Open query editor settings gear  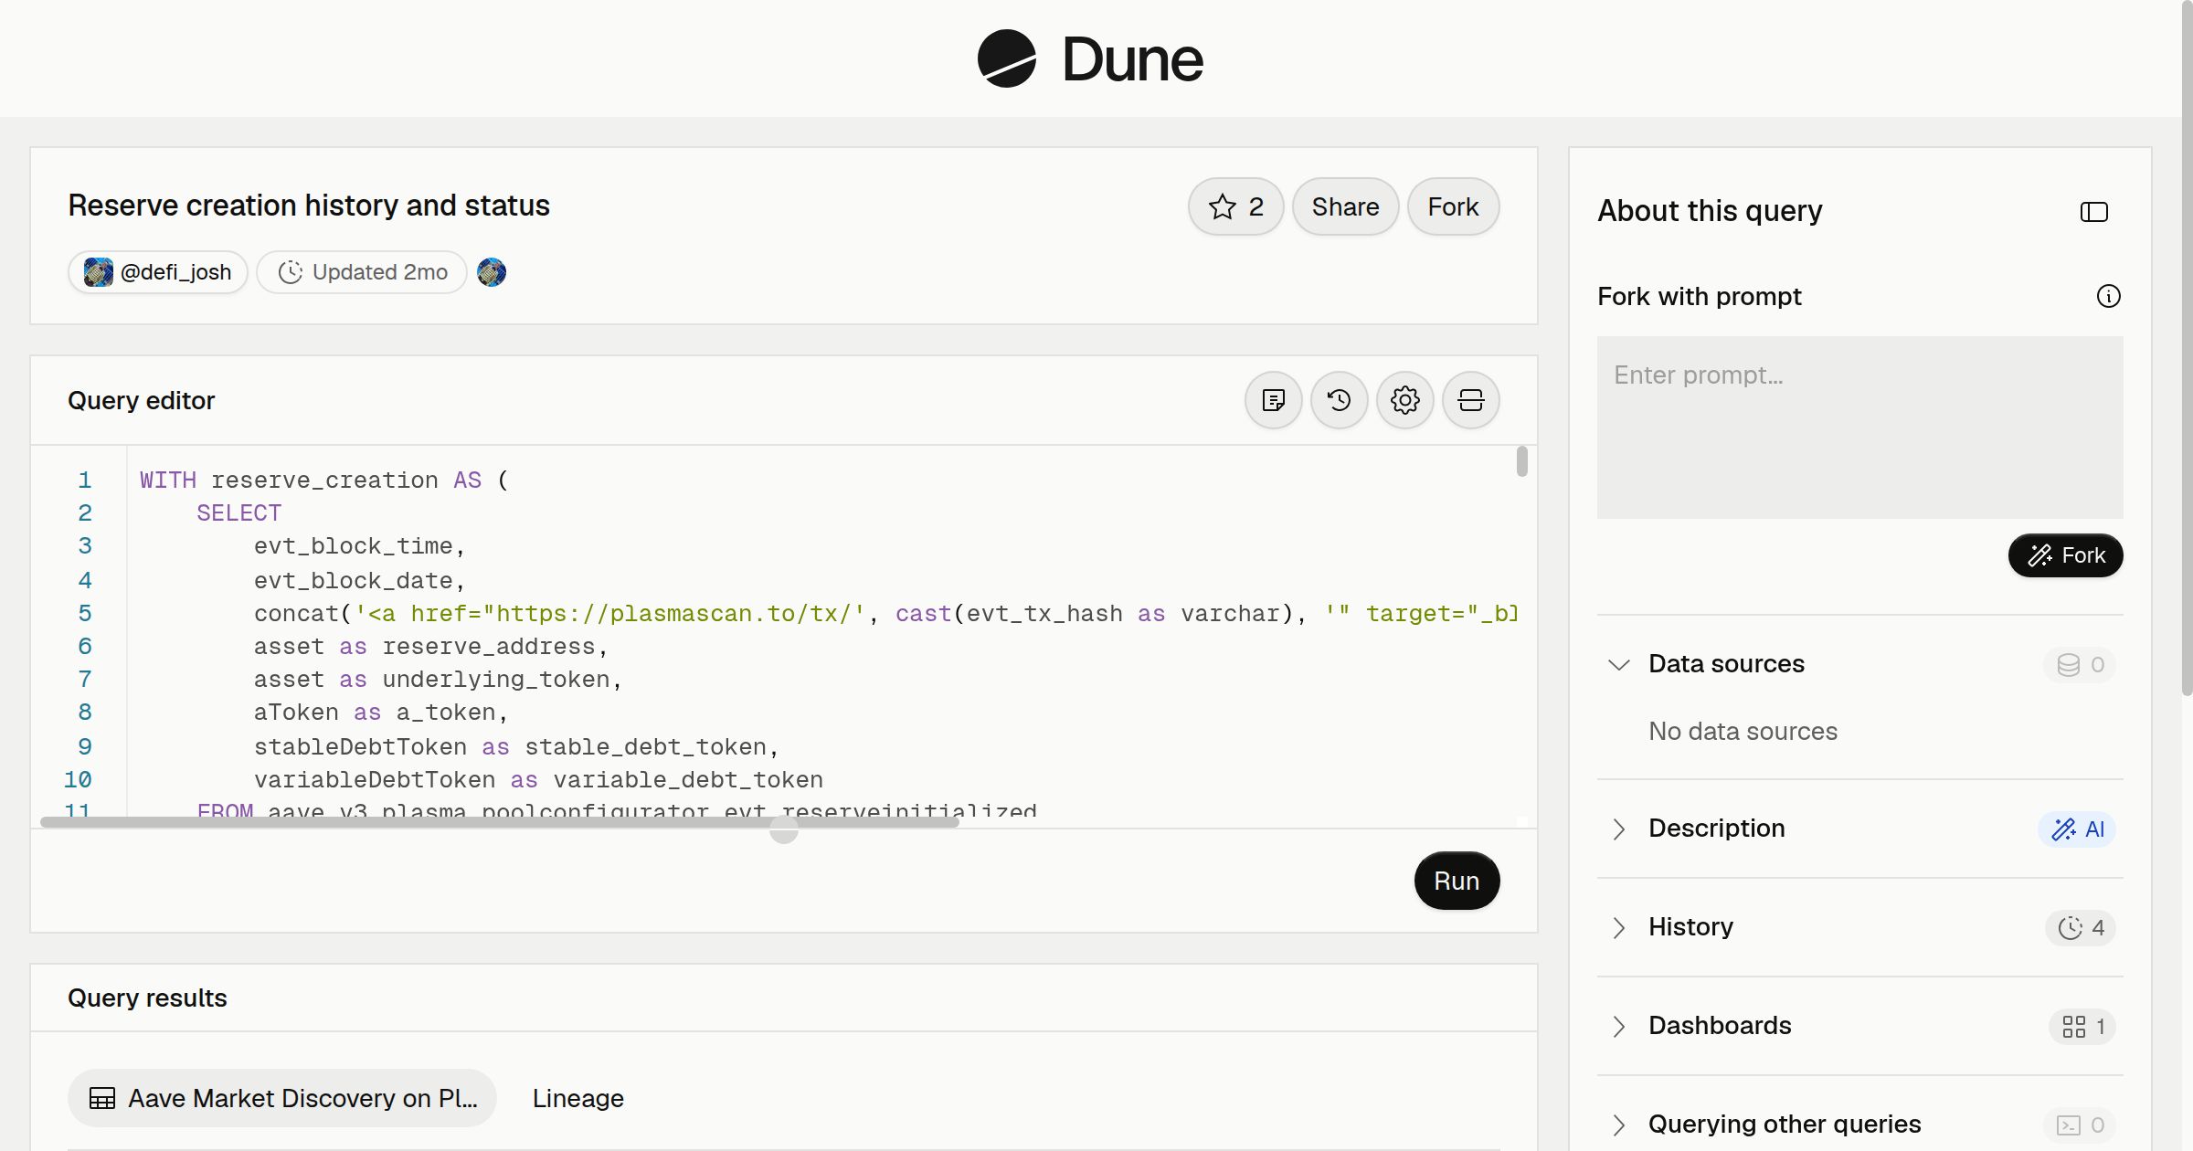coord(1404,400)
